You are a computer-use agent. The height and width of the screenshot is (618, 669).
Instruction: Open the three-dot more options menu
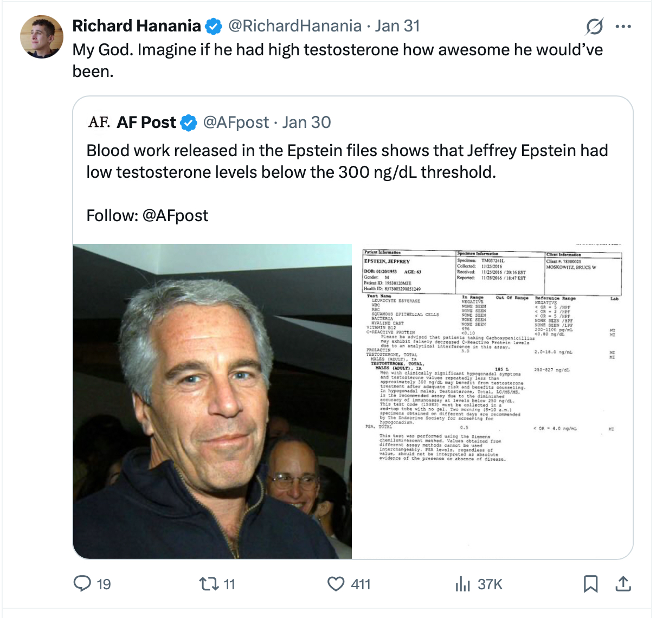623,26
